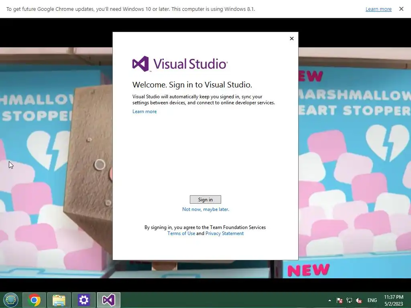Dismiss the Chrome update notification banner
The height and width of the screenshot is (308, 411).
[x=401, y=9]
